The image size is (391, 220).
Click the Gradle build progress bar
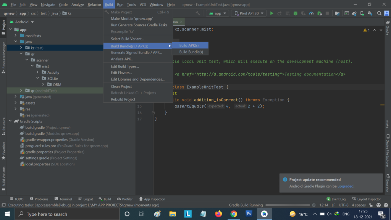[x=288, y=205]
